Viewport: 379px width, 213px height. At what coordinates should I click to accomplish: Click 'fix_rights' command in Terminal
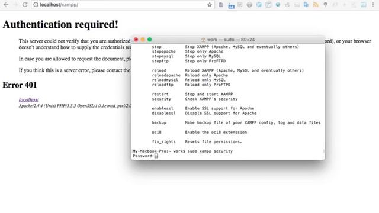pyautogui.click(x=163, y=142)
